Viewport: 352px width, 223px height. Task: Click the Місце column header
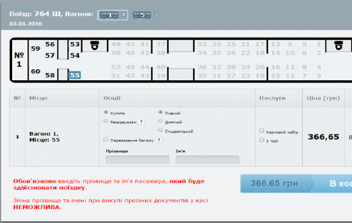pyautogui.click(x=62, y=98)
